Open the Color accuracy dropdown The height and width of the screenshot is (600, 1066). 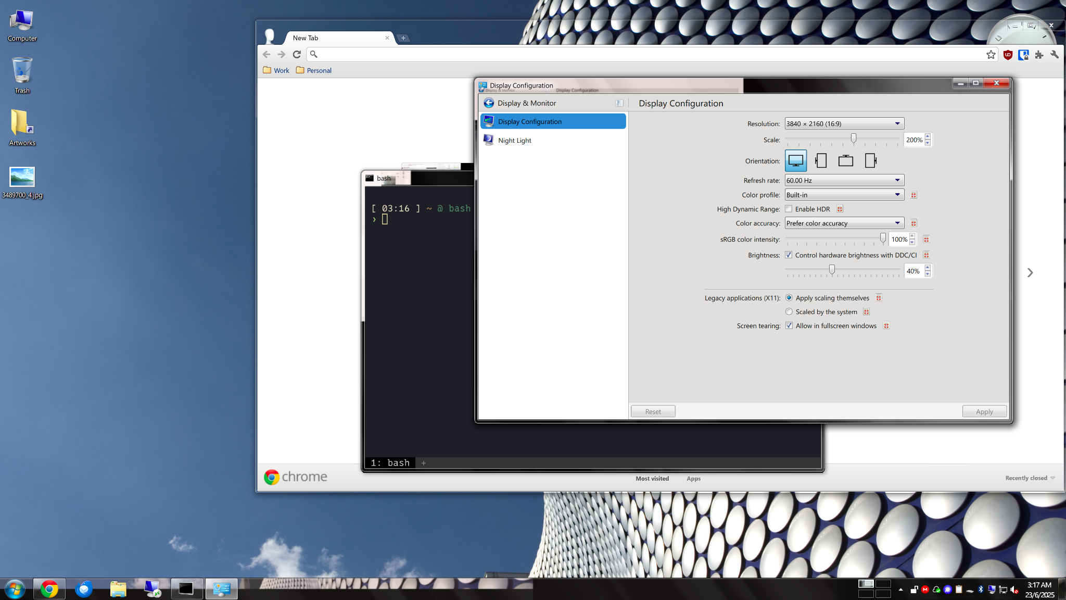click(x=844, y=223)
